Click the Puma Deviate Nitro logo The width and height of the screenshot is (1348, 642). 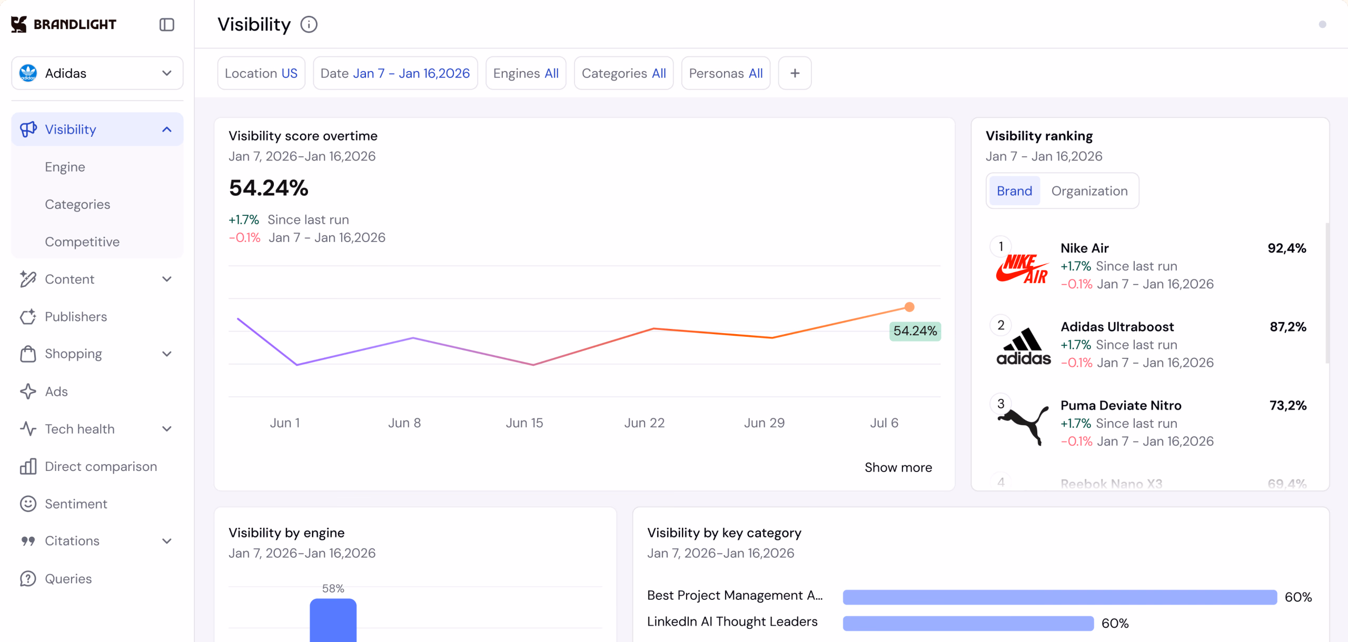pyautogui.click(x=1023, y=425)
